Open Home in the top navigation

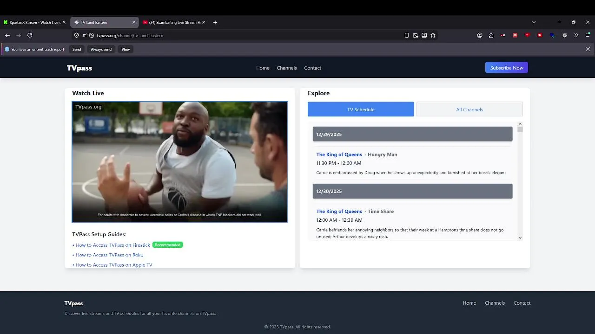(263, 68)
